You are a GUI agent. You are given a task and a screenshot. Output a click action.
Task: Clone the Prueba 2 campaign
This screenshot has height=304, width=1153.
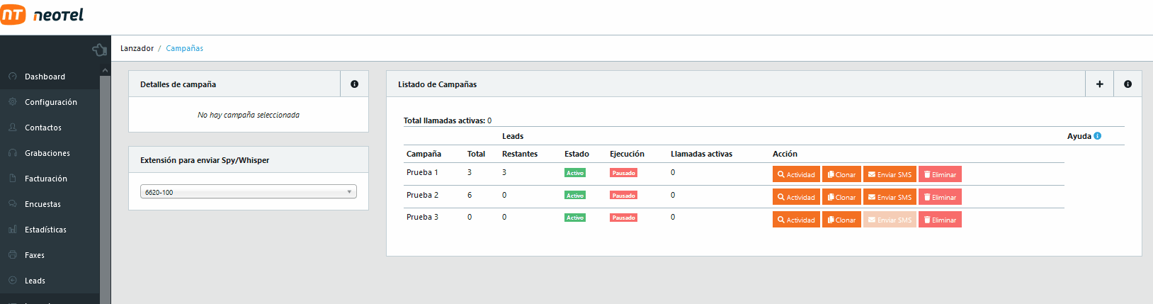pos(841,197)
